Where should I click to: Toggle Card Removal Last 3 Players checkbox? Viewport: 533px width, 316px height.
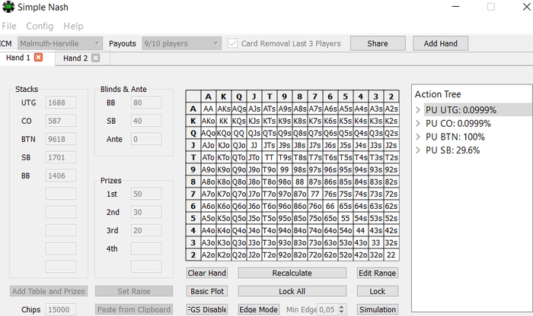[232, 43]
